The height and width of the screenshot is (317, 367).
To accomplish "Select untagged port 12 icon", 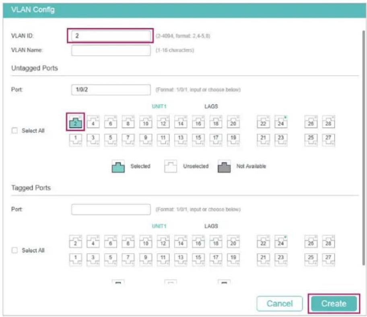I will coord(163,122).
